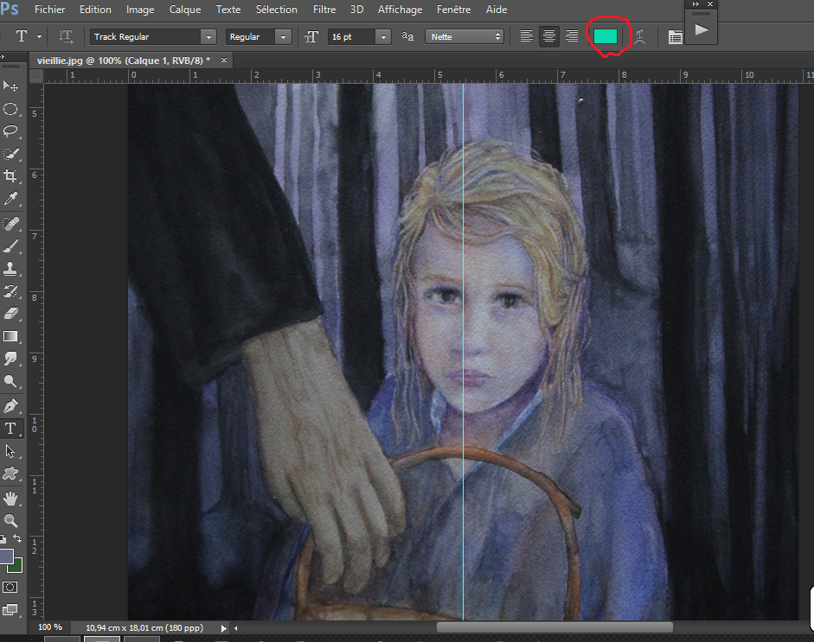814x642 pixels.
Task: Select the Lasso tool
Action: 11,131
